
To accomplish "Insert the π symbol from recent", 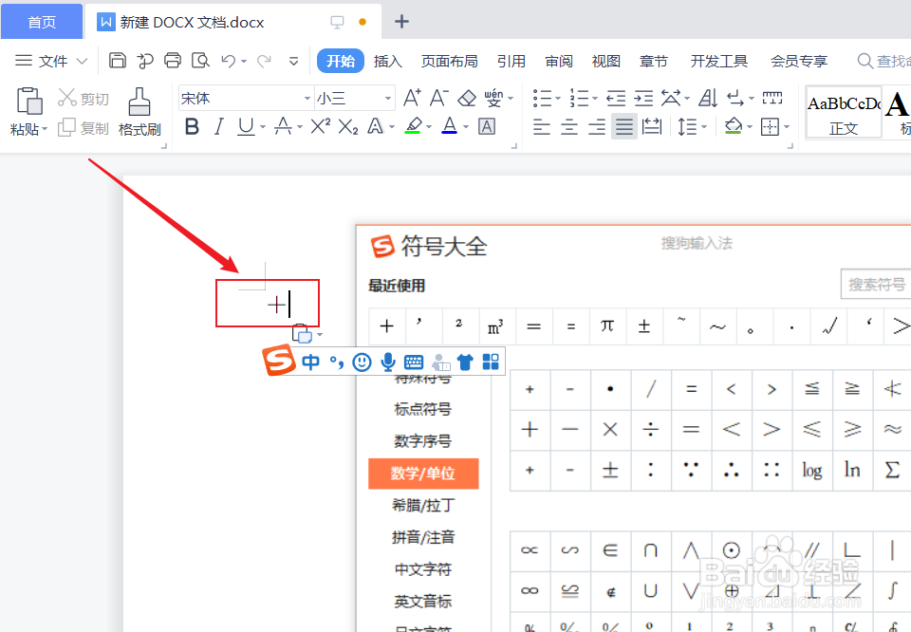I will tap(607, 325).
